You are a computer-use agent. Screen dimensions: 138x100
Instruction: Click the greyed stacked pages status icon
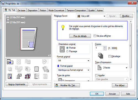[10, 69]
